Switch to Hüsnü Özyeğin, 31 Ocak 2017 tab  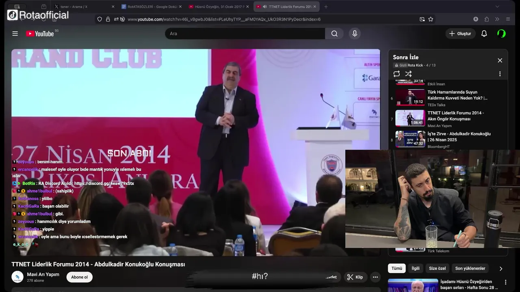click(219, 6)
